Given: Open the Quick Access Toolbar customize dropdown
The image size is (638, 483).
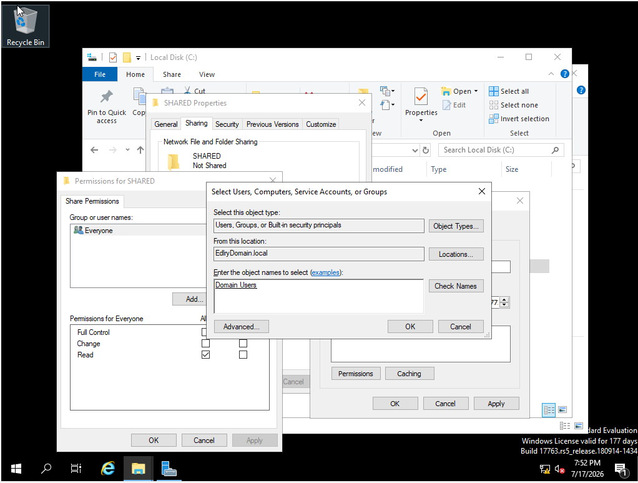Looking at the screenshot, I should (139, 58).
